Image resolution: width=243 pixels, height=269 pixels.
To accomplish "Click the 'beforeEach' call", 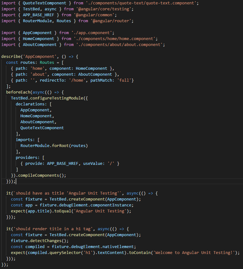I will (18, 92).
